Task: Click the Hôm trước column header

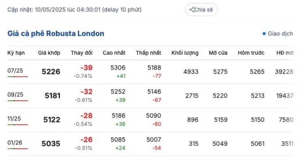Action: (x=251, y=53)
